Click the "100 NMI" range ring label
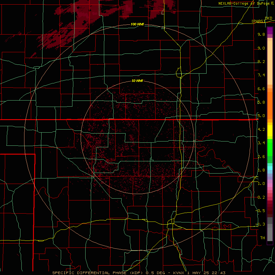The width and height of the screenshot is (275, 275). tap(137, 24)
